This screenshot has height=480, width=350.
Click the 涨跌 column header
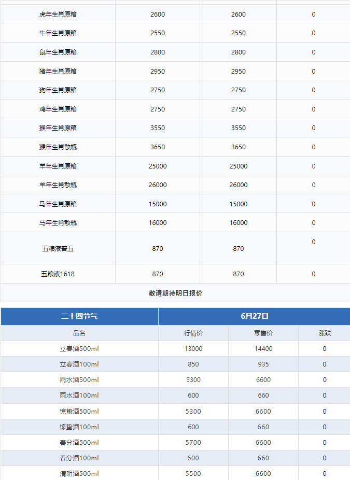325,333
